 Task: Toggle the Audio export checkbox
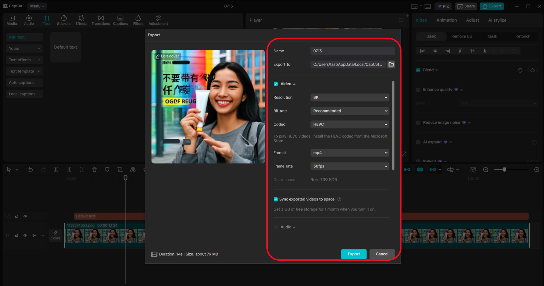[276, 227]
